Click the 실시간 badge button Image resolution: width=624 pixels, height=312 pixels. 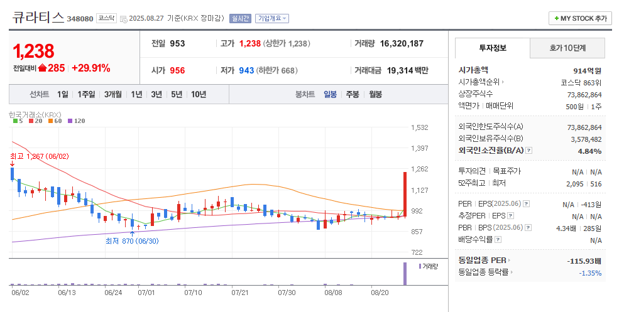coord(240,18)
